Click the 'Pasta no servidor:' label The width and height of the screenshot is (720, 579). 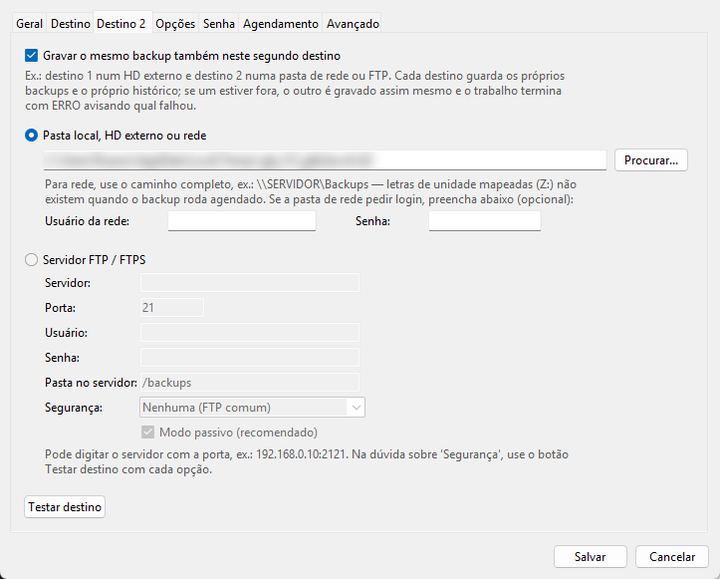91,383
